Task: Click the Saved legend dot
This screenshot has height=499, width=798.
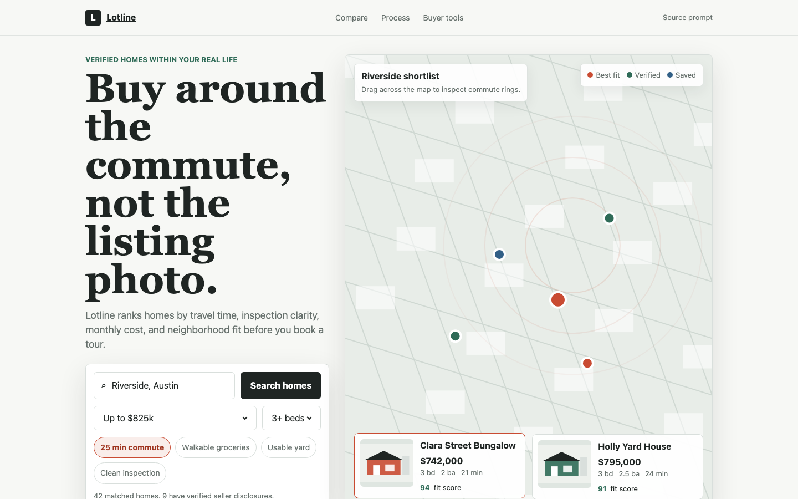Action: [x=670, y=75]
